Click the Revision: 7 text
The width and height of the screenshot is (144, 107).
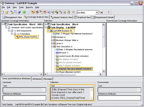tap(64, 53)
